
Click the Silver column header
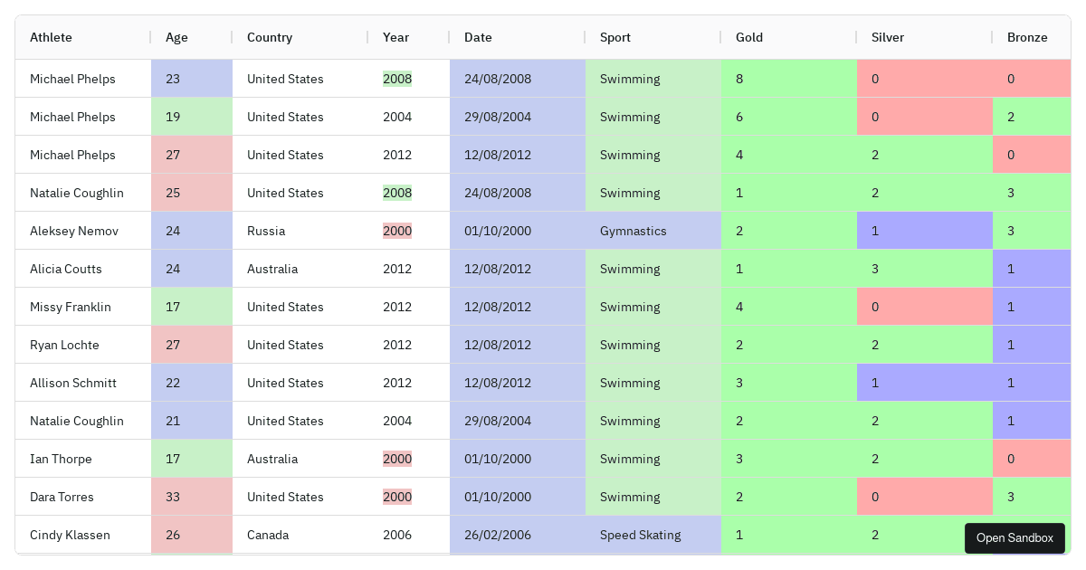(888, 38)
